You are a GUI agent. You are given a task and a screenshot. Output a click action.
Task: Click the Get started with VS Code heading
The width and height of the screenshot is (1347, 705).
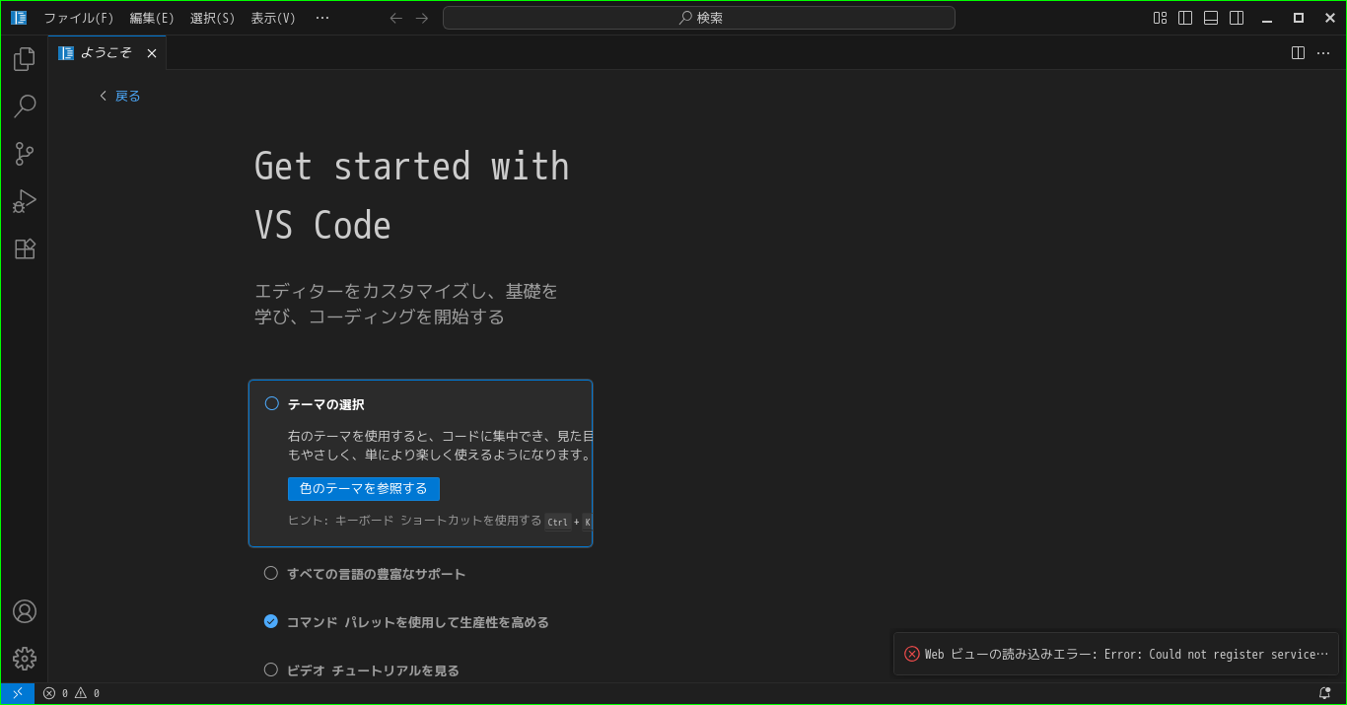coord(412,195)
